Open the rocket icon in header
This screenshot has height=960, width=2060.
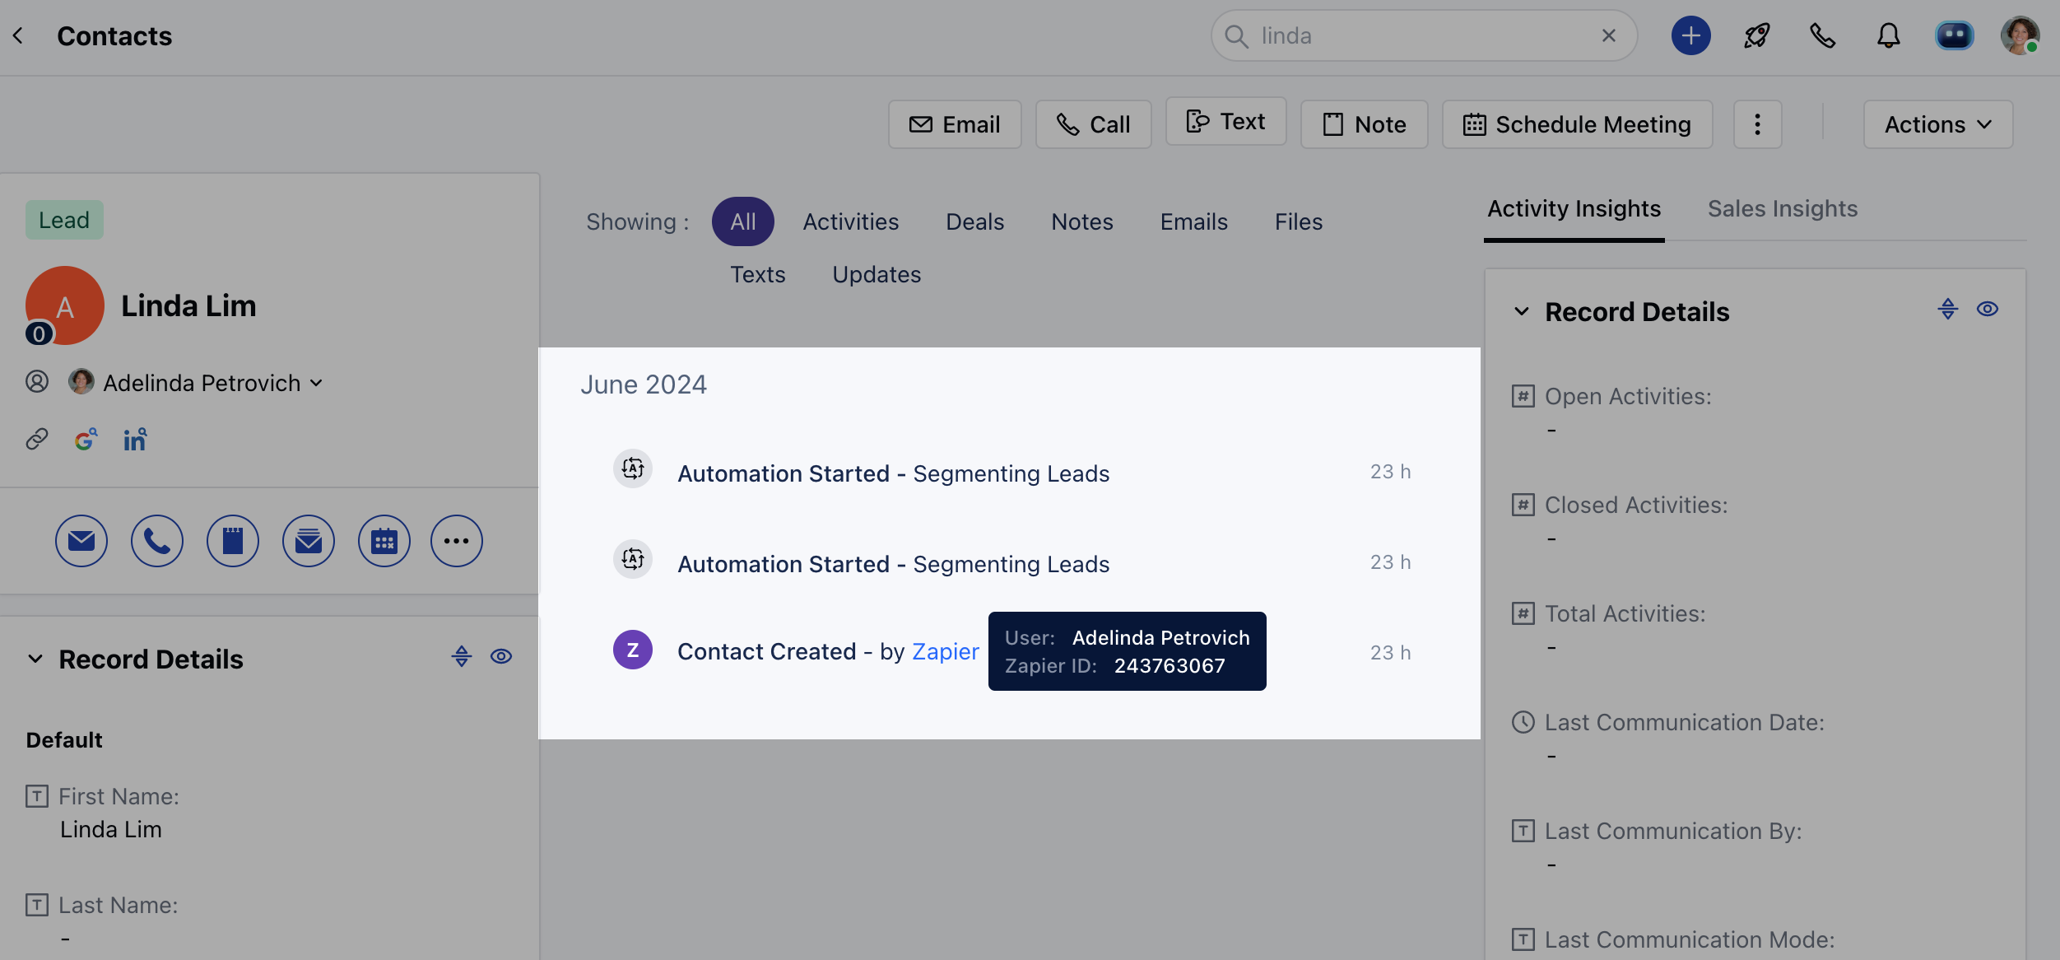coord(1756,36)
